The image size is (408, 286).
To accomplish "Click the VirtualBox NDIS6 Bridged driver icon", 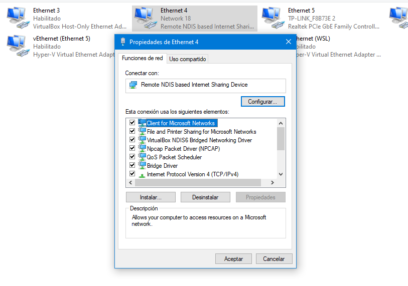I will click(x=142, y=140).
